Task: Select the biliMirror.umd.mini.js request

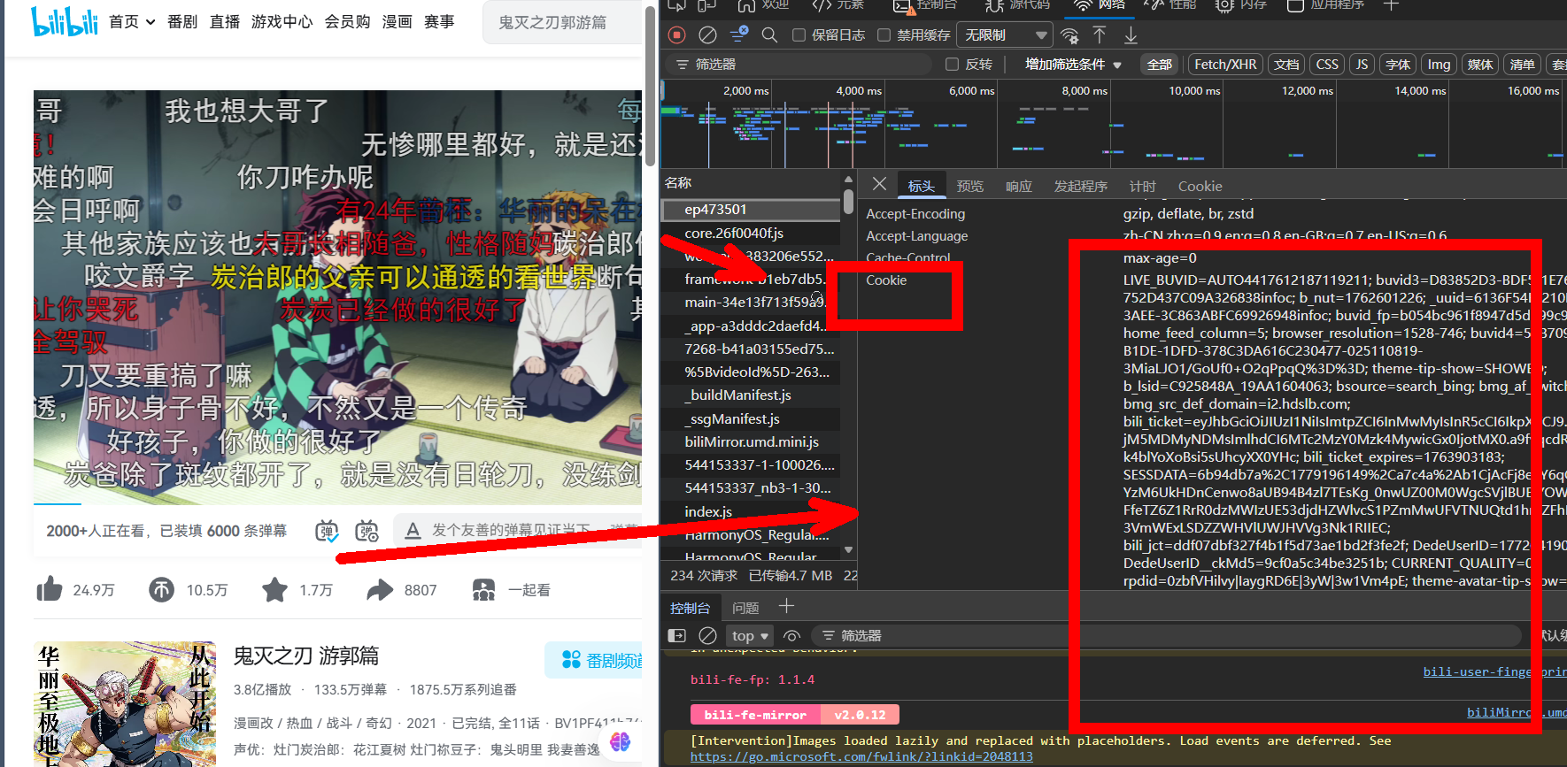Action: click(751, 441)
